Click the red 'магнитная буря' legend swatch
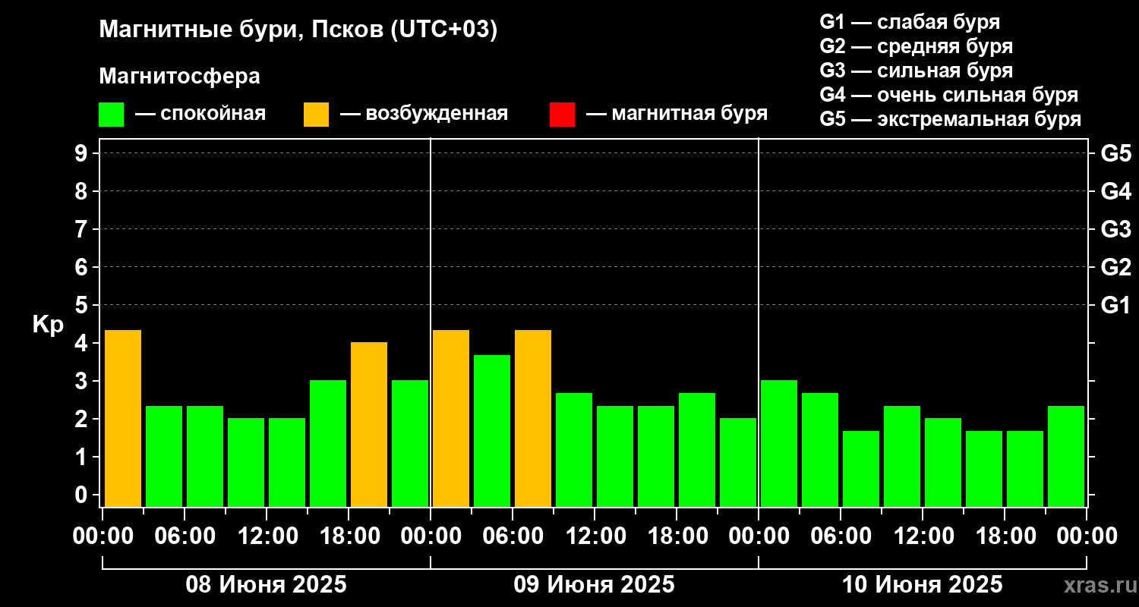The height and width of the screenshot is (607, 1139). pos(562,115)
